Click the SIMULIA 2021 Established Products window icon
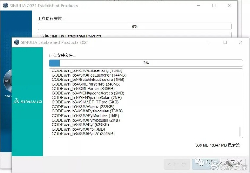Screen dimensions: 250x173 point(6,6)
